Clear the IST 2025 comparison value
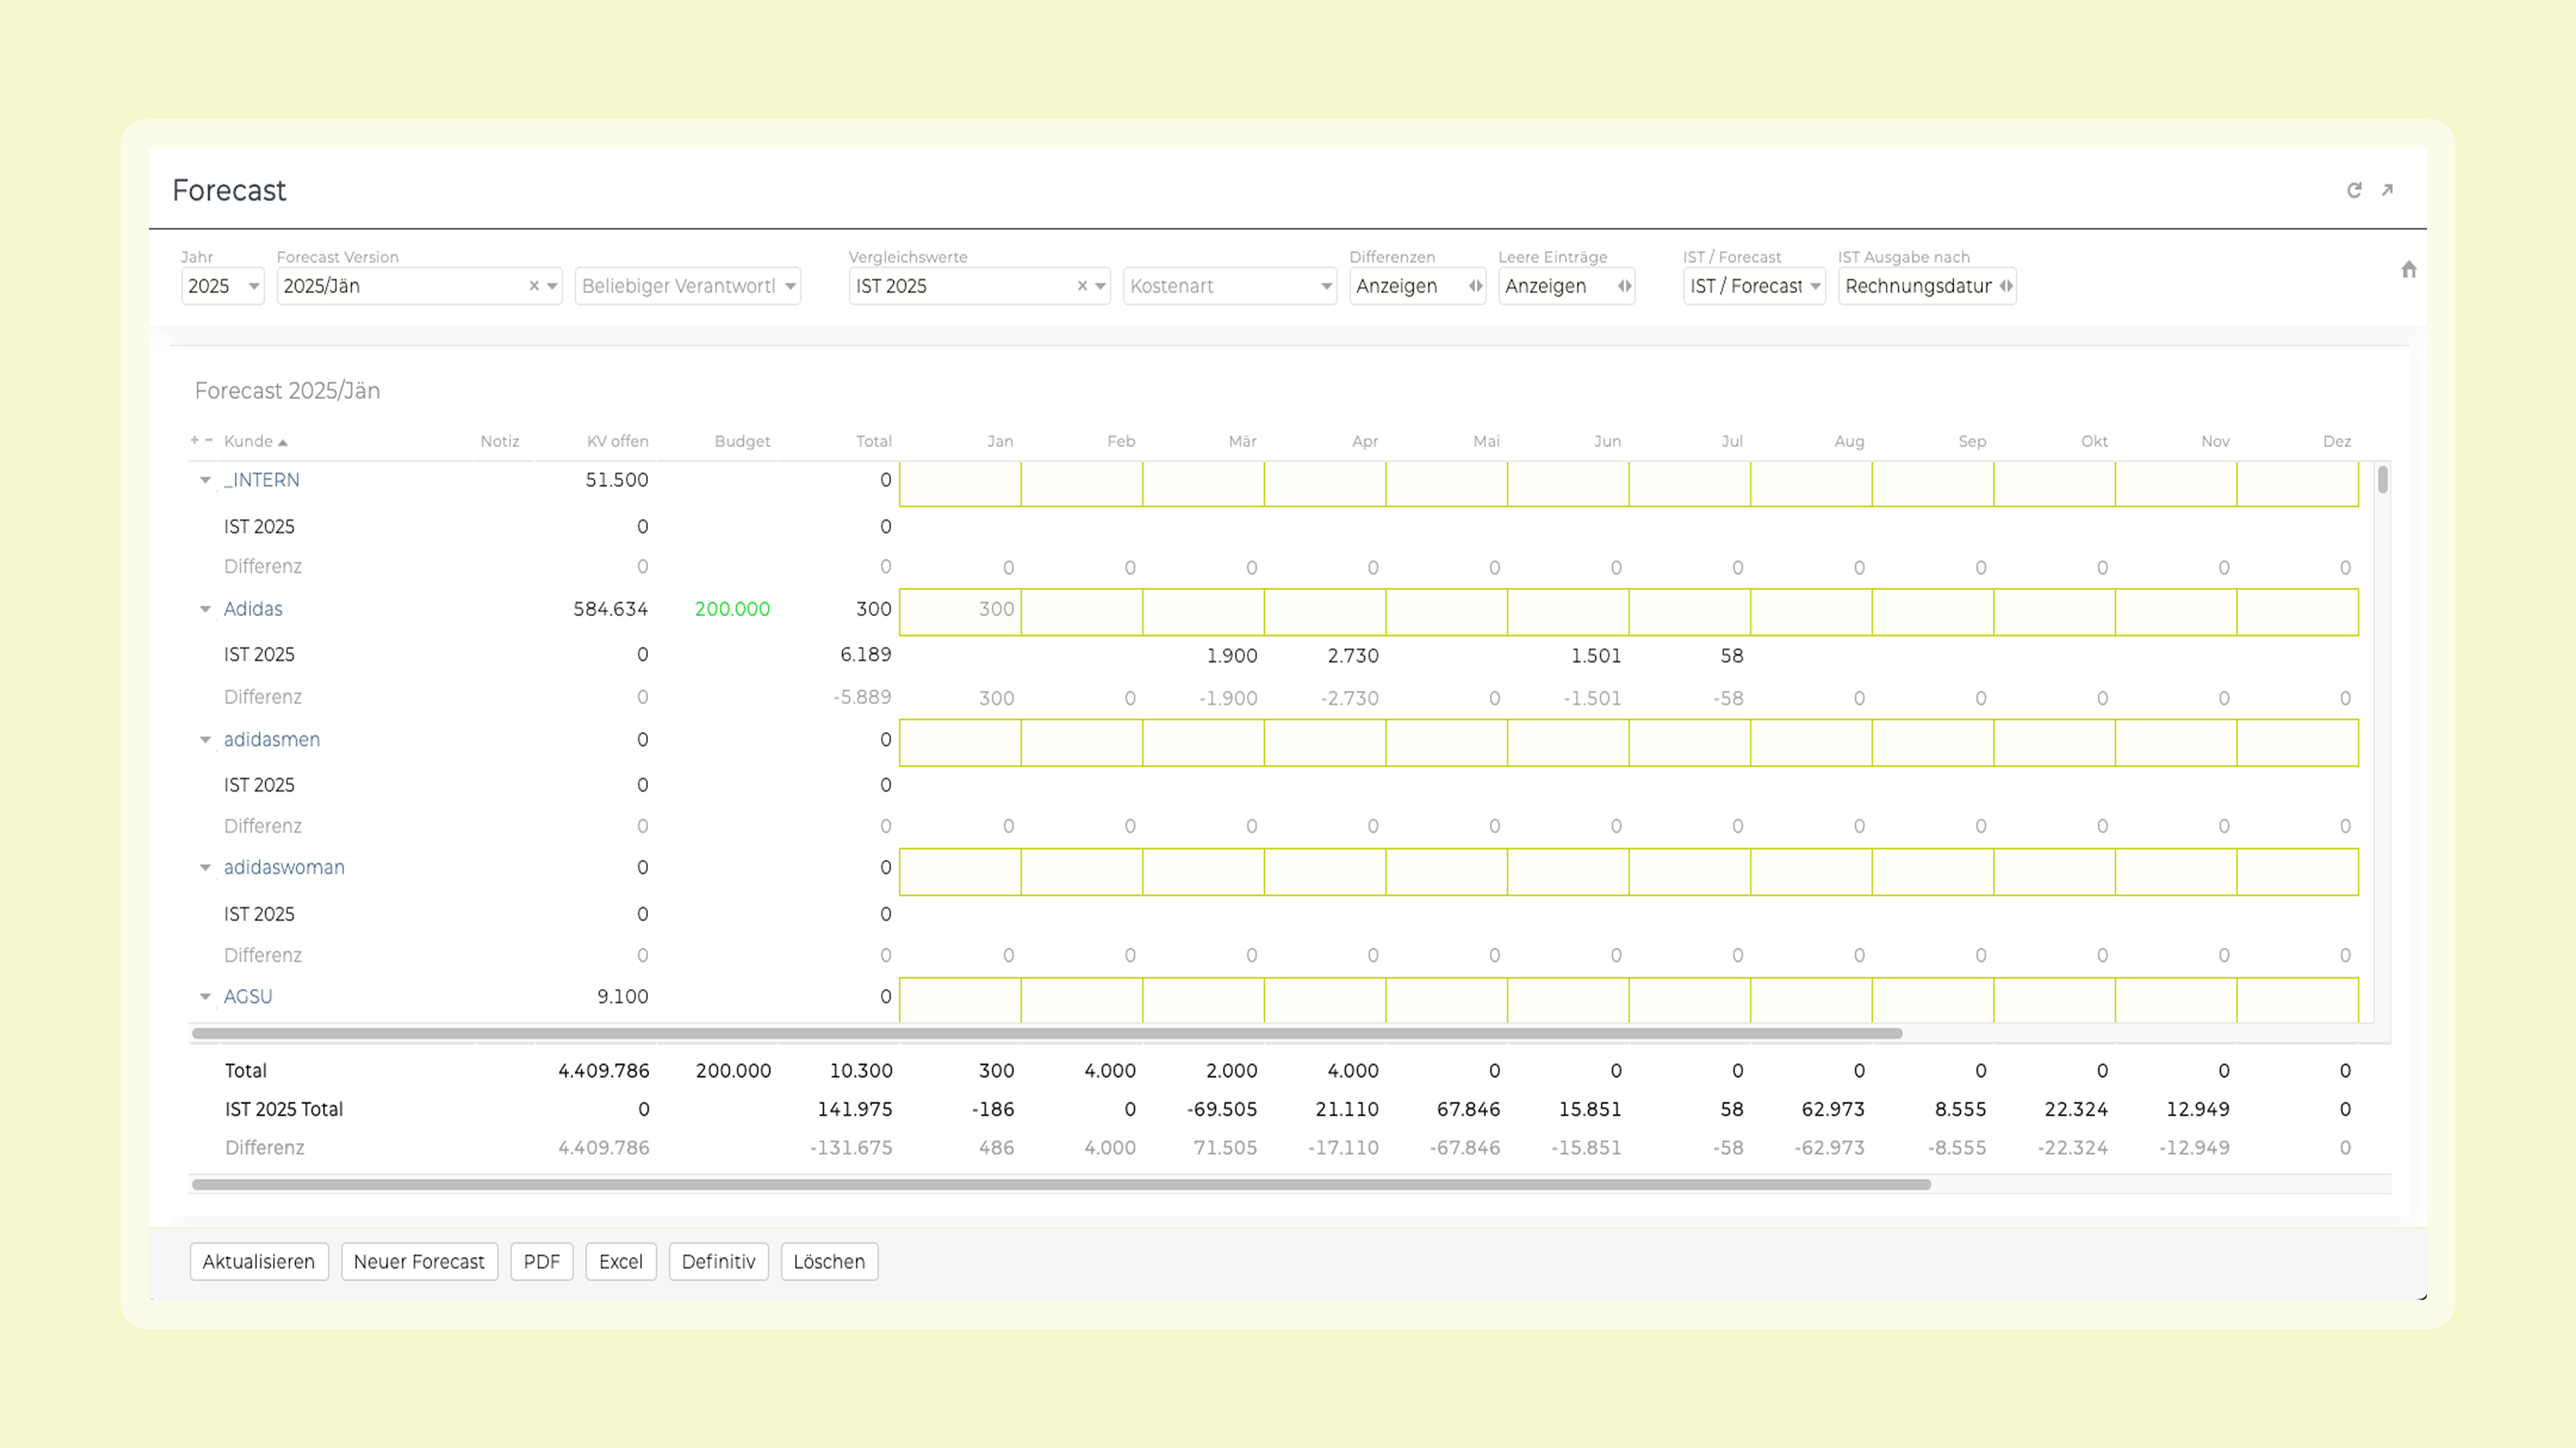Screen dimensions: 2576x1448 1082,286
